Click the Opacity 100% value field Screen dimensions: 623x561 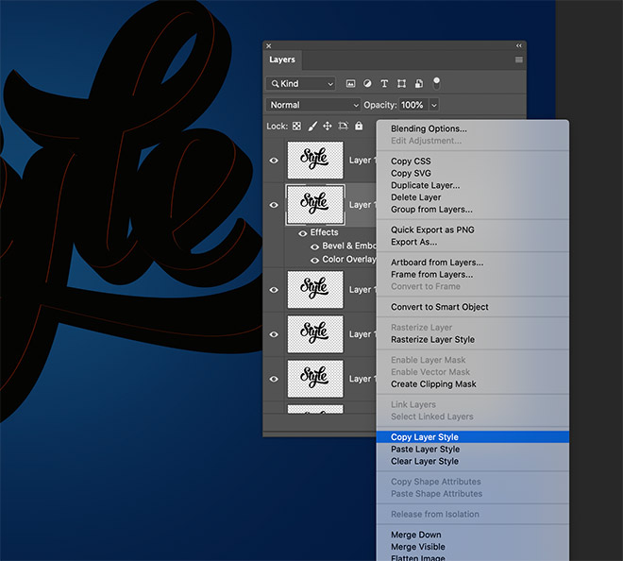[413, 105]
